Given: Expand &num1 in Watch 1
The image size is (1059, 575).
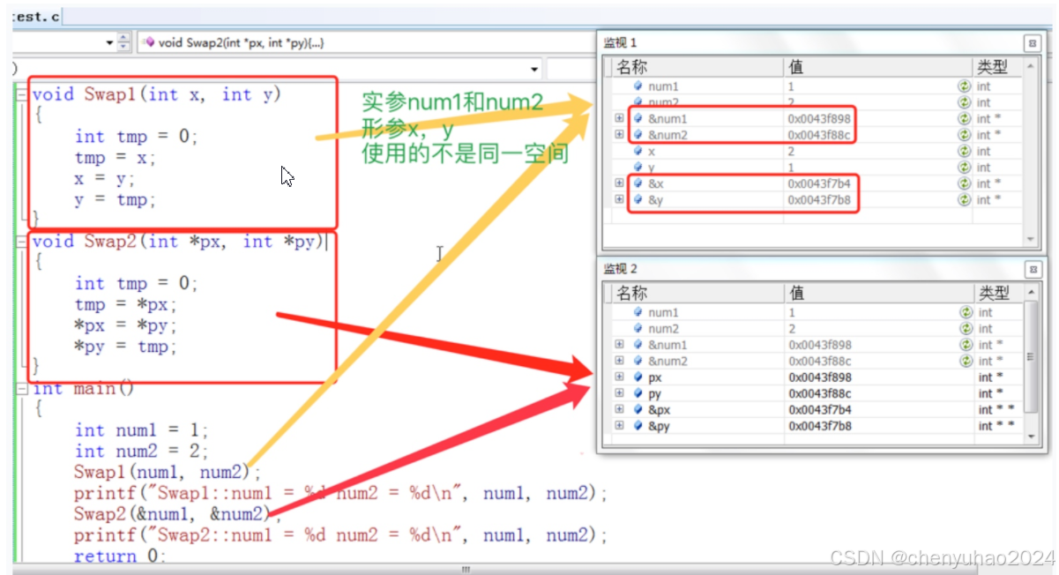Looking at the screenshot, I should coord(620,119).
